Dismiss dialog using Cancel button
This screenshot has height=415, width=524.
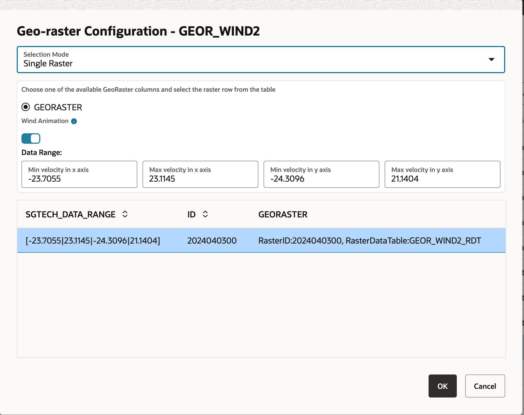(485, 386)
